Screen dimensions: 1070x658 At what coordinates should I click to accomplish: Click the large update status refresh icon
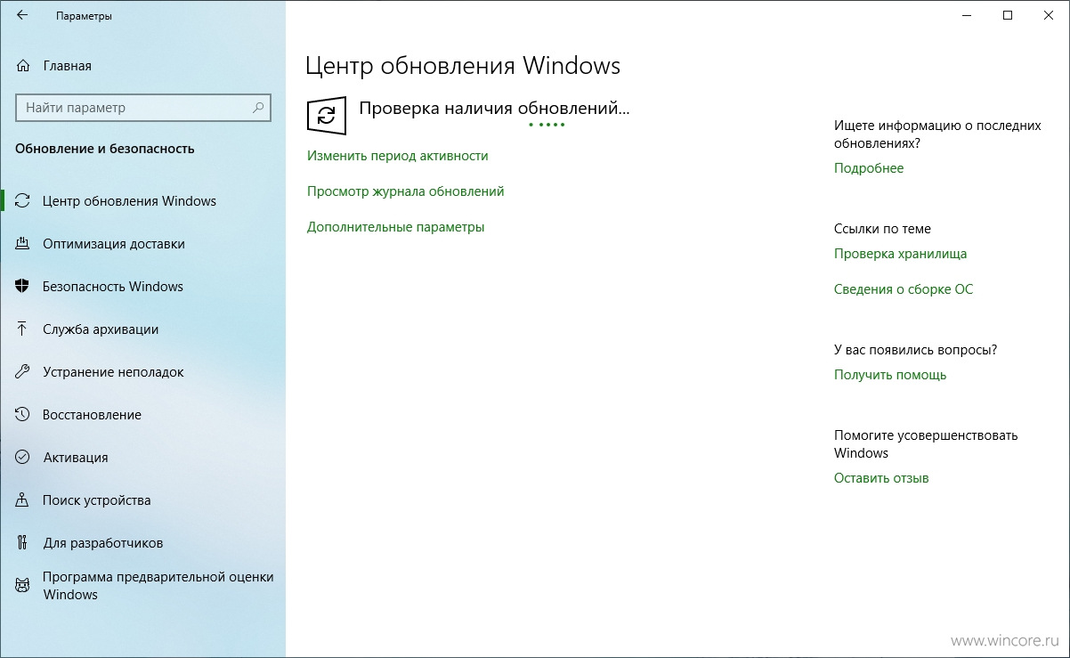[327, 116]
